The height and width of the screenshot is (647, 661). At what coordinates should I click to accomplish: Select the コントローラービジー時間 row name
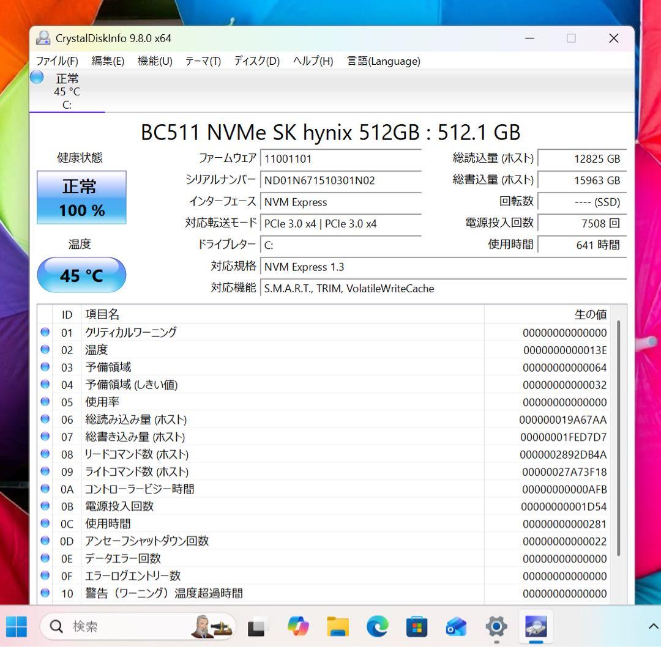(139, 489)
